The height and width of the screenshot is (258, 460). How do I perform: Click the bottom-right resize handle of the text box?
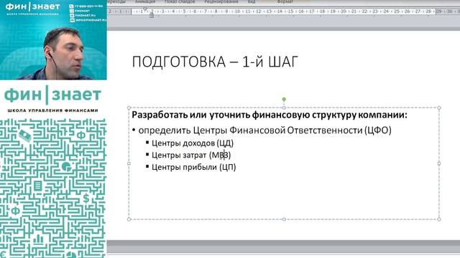coord(439,219)
